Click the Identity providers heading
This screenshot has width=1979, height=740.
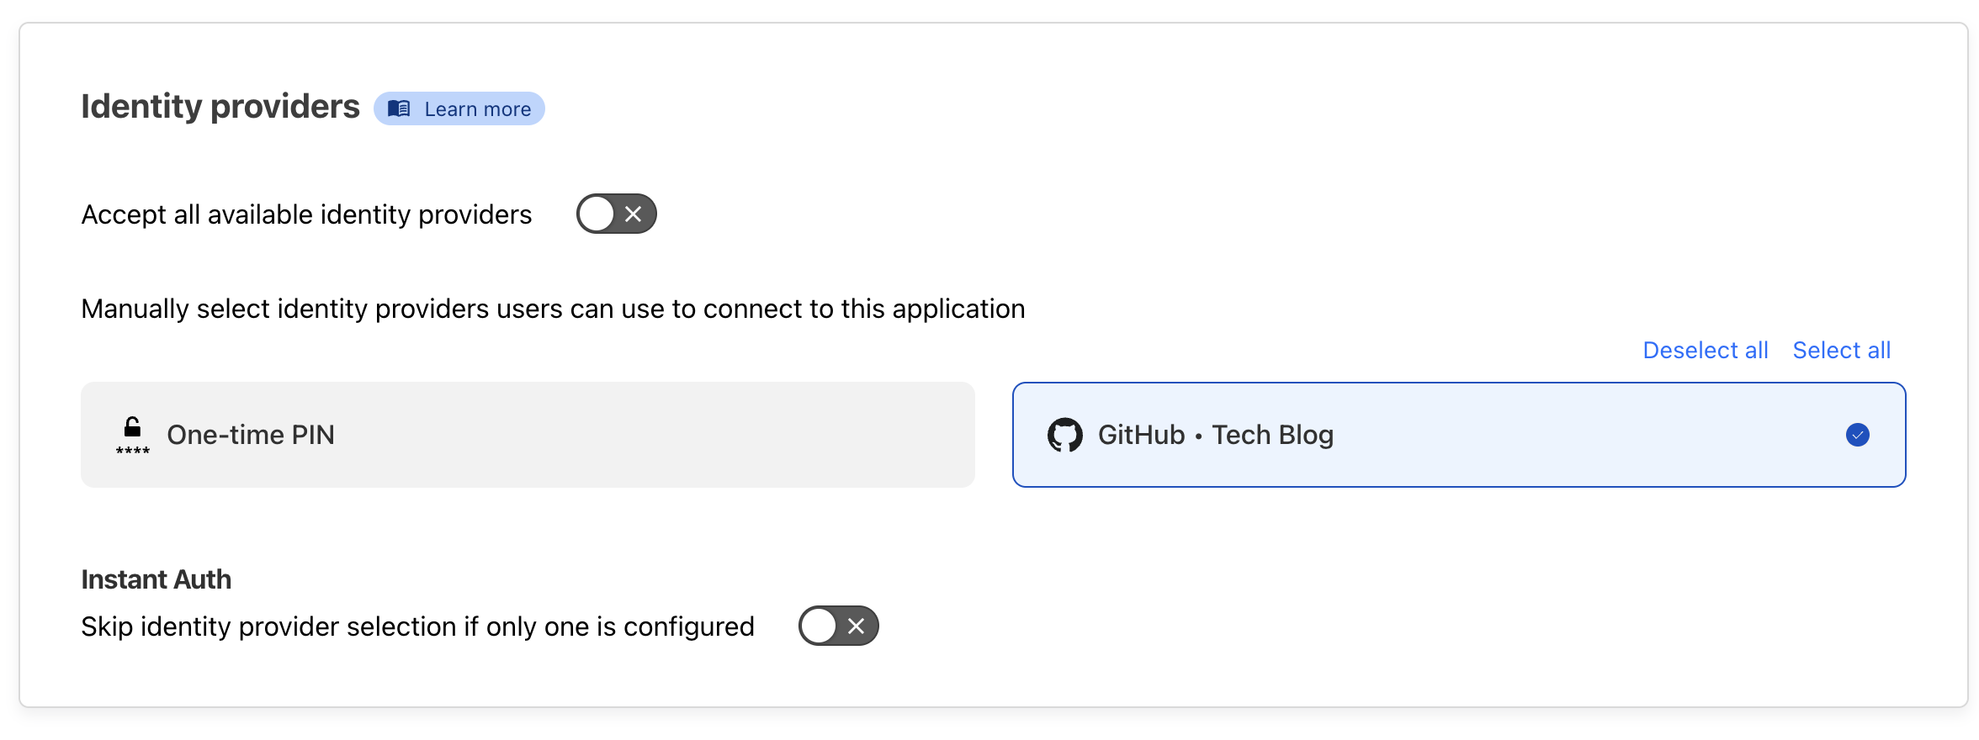[220, 107]
